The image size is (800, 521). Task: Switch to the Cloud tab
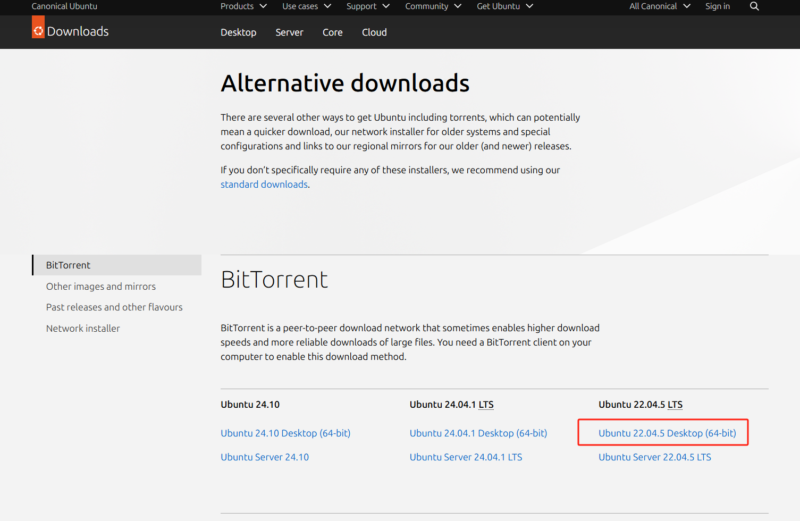pos(374,32)
